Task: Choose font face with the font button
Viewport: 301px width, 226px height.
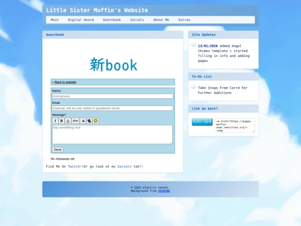Action: (x=75, y=121)
